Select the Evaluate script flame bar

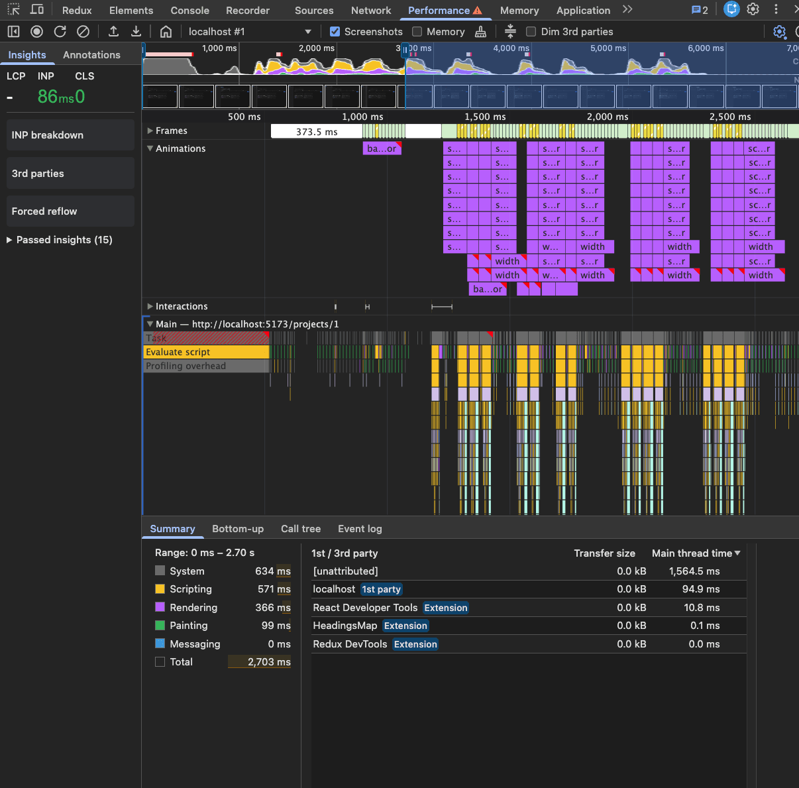pos(205,352)
